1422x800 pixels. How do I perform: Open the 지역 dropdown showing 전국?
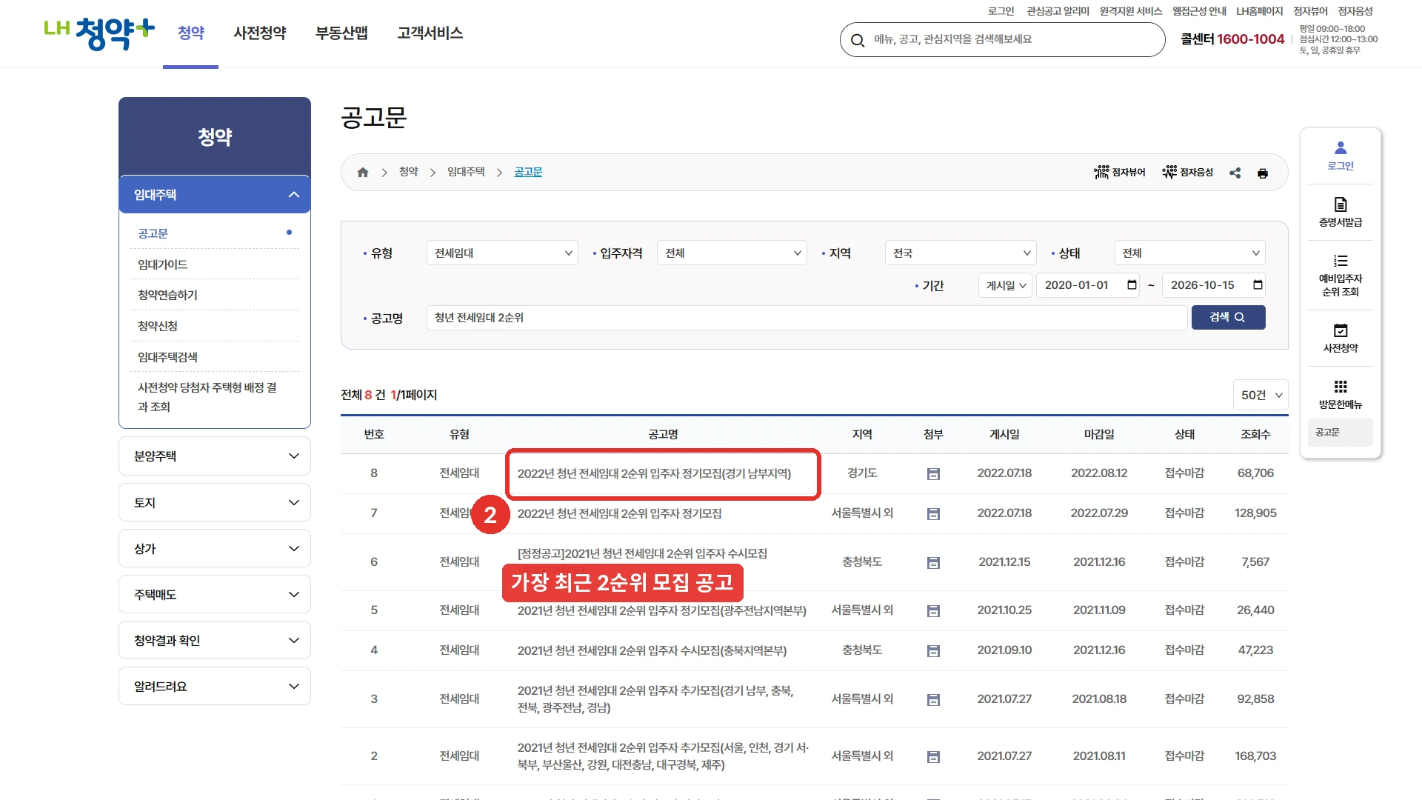961,253
